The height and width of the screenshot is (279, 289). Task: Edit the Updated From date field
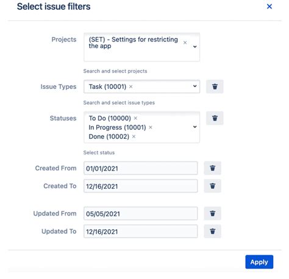click(x=140, y=213)
